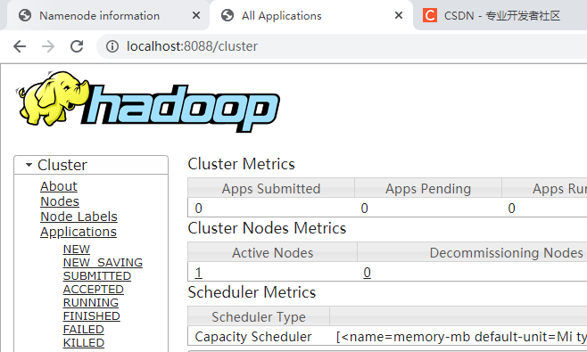
Task: Click the Cluster Metrics heading
Action: tap(241, 164)
